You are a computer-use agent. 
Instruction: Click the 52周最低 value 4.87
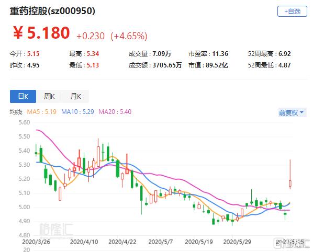(x=284, y=65)
